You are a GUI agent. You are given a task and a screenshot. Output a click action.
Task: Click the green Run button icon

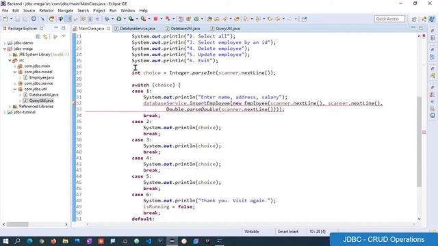pyautogui.click(x=119, y=19)
